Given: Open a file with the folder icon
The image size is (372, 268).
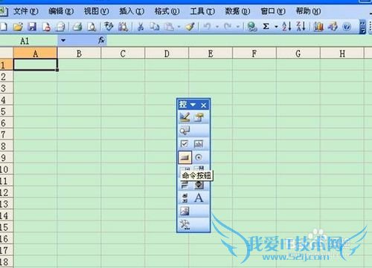Looking at the screenshot, I should click(18, 27).
